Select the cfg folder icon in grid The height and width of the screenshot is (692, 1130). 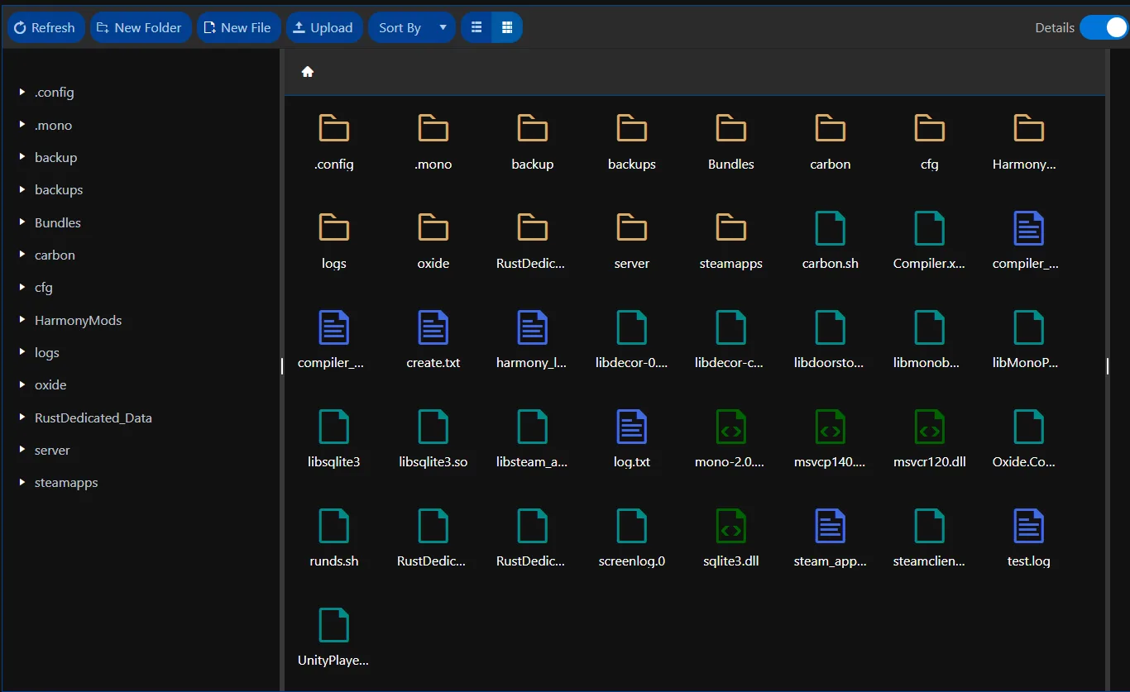pyautogui.click(x=930, y=129)
